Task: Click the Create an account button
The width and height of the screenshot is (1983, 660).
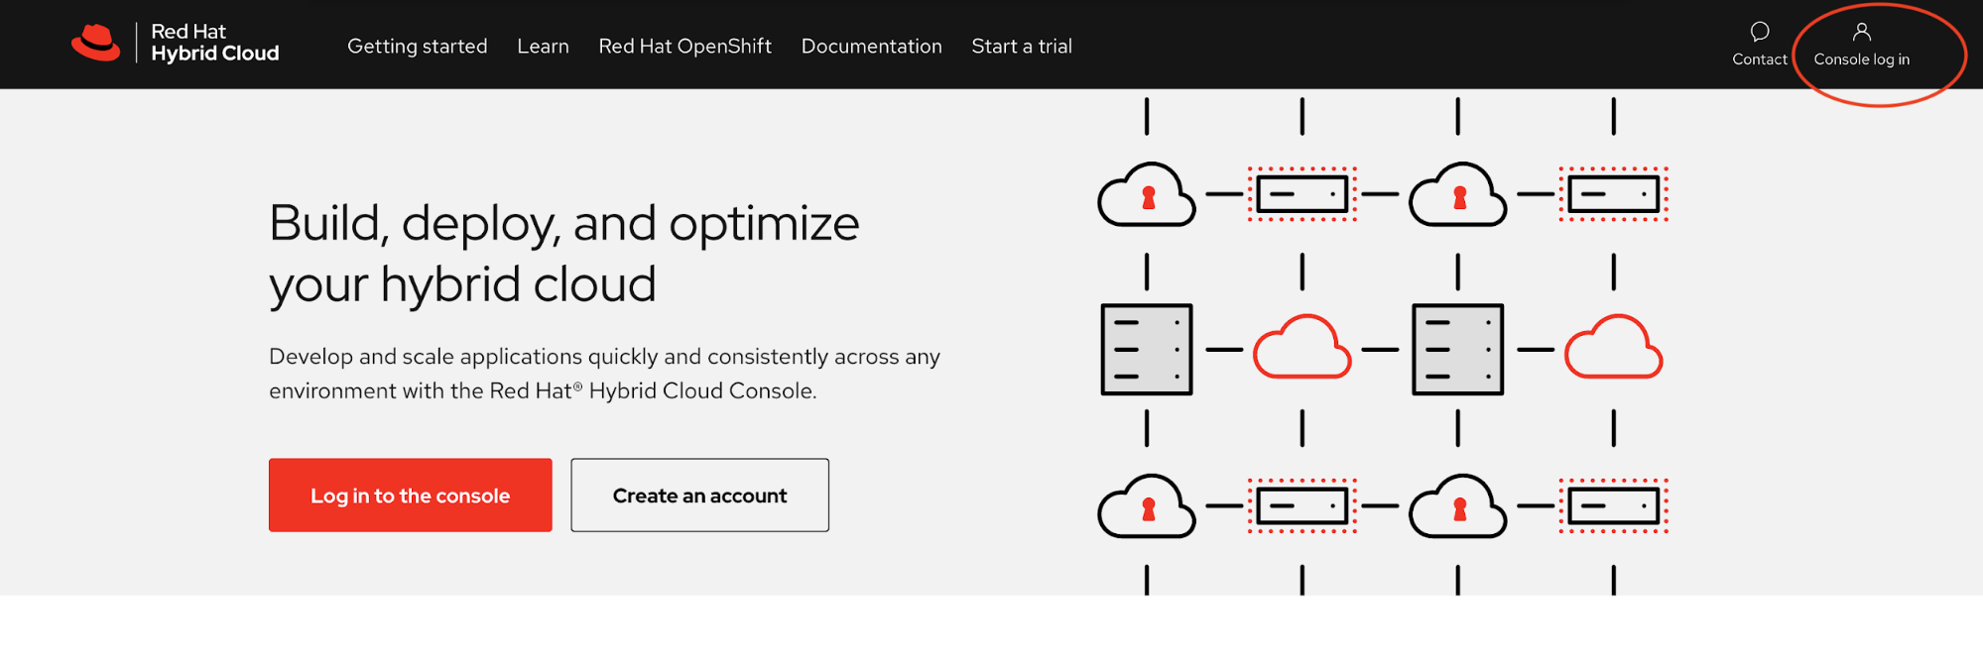Action: coord(699,495)
